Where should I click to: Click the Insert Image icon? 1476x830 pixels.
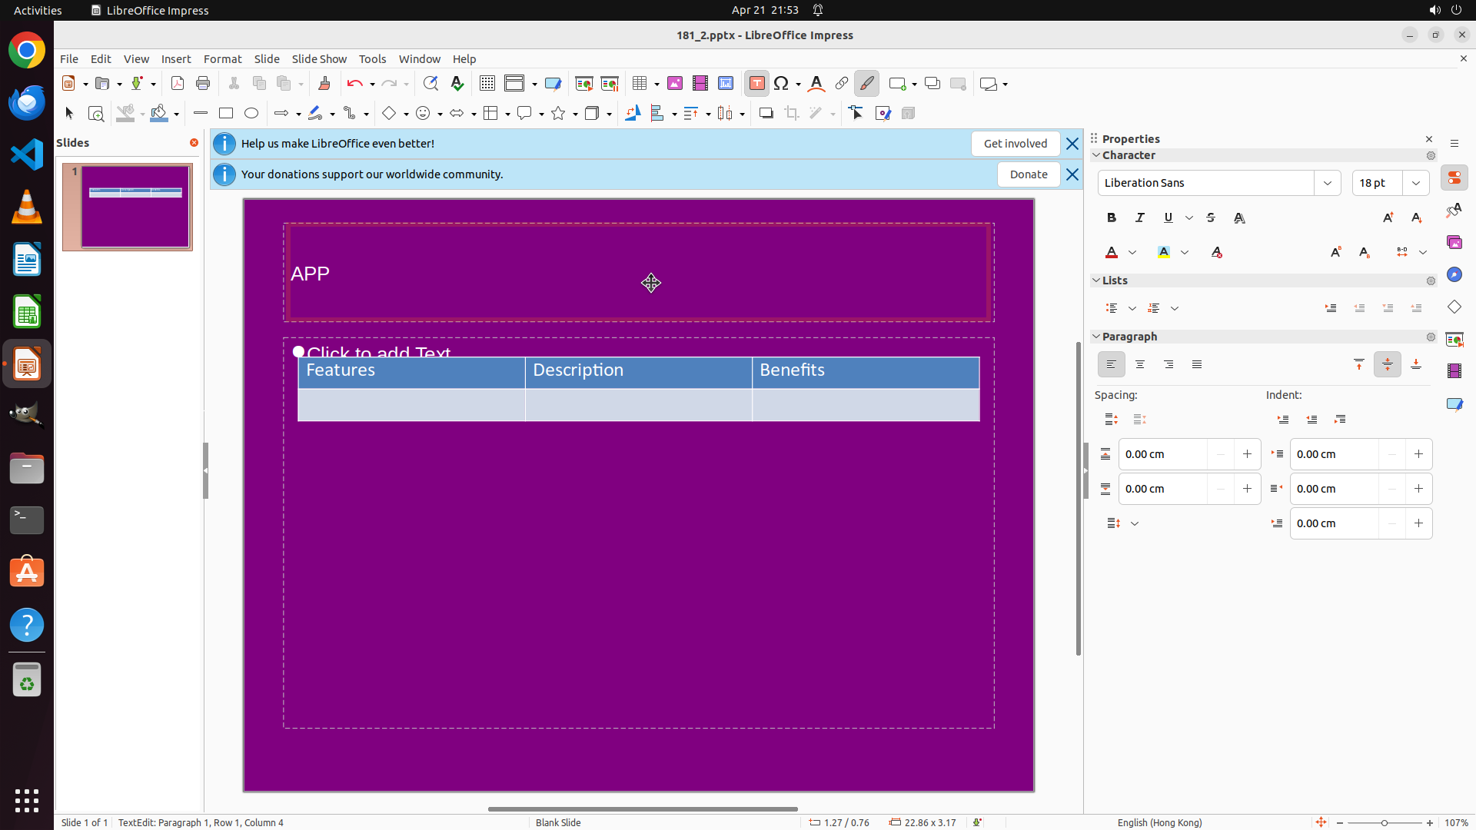[675, 84]
